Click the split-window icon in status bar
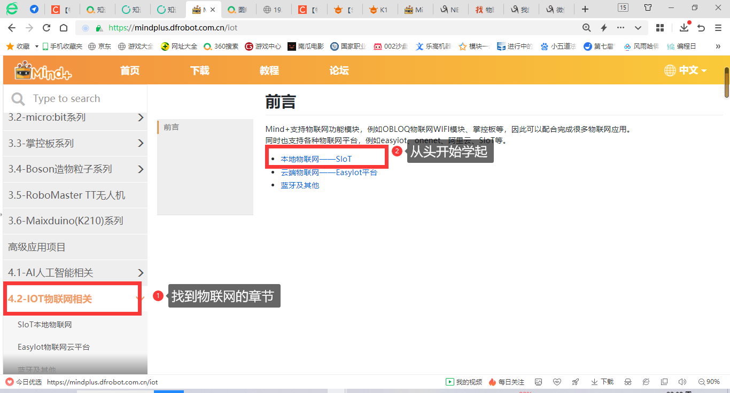The width and height of the screenshot is (730, 393). point(664,382)
